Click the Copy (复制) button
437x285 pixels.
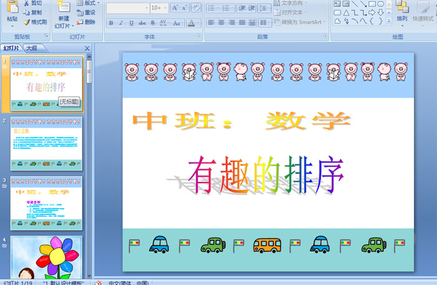point(32,12)
